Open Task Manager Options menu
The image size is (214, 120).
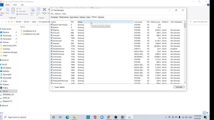tap(58, 14)
